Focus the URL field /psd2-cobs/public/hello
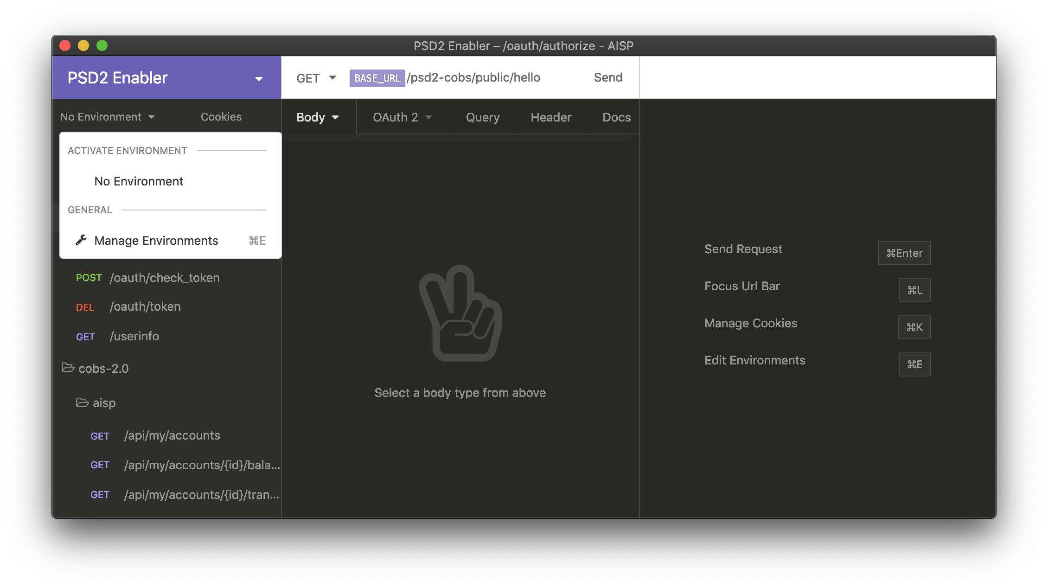This screenshot has width=1048, height=587. (x=473, y=77)
